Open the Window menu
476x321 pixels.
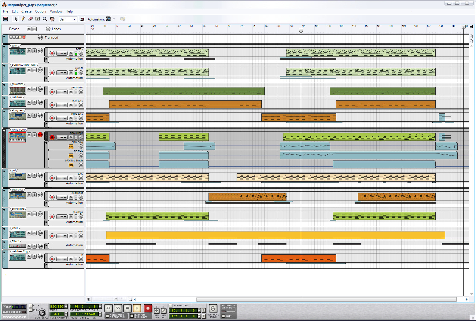56,11
